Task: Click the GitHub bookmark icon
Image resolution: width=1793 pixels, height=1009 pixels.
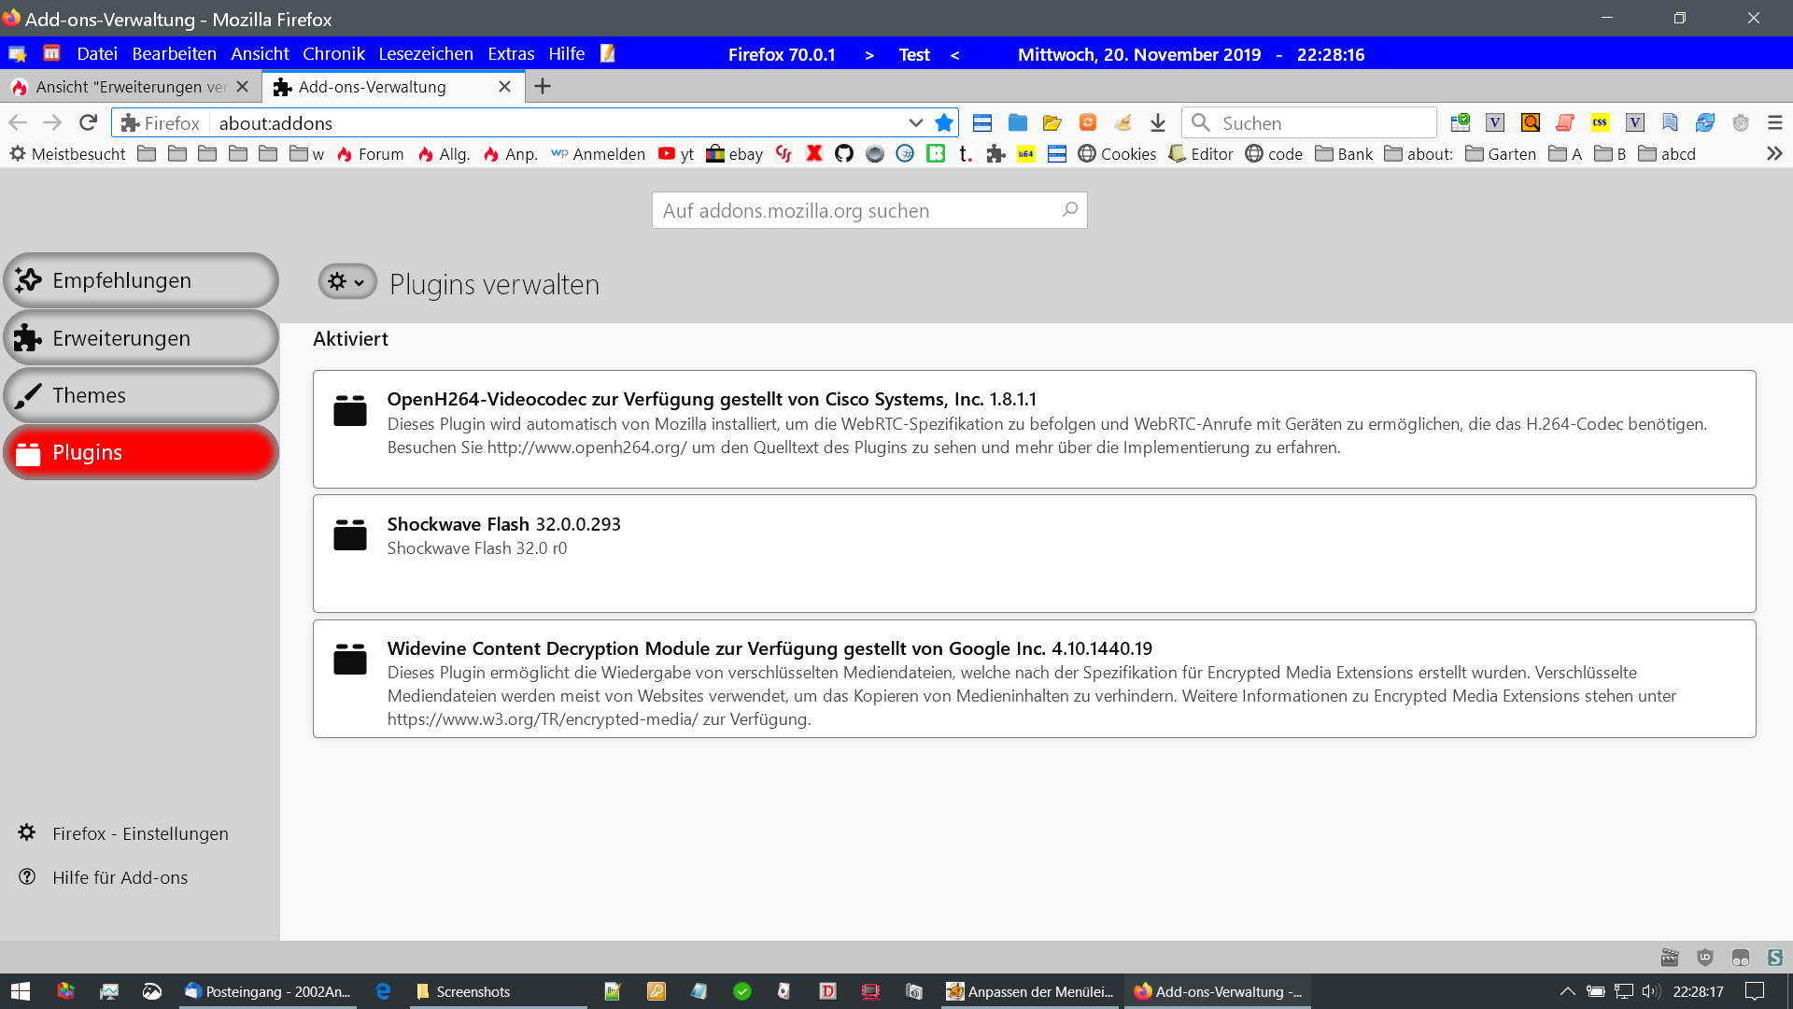Action: point(844,154)
